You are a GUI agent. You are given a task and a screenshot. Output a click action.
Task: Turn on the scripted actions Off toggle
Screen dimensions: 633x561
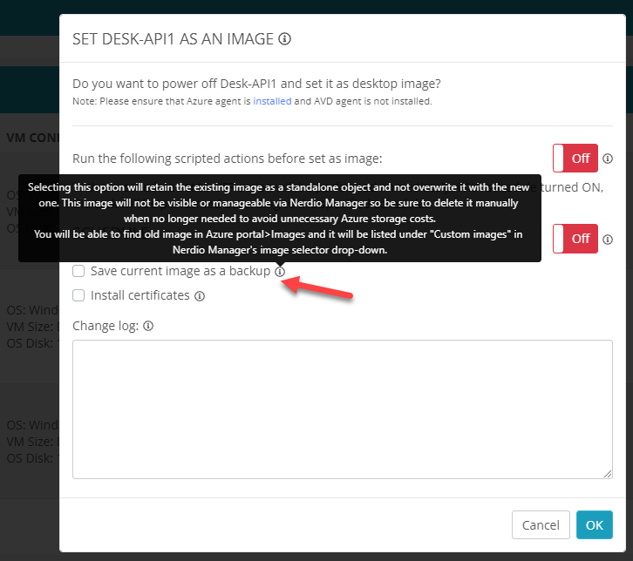[x=575, y=159]
